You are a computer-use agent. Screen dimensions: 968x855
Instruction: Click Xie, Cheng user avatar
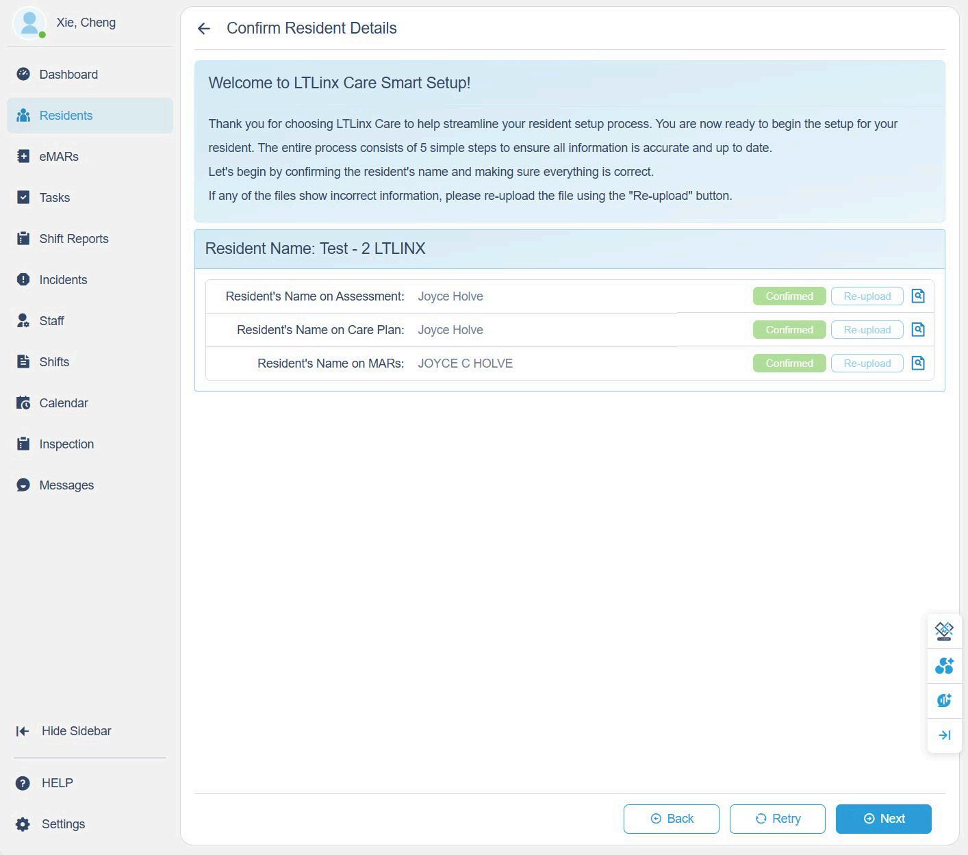pos(29,23)
